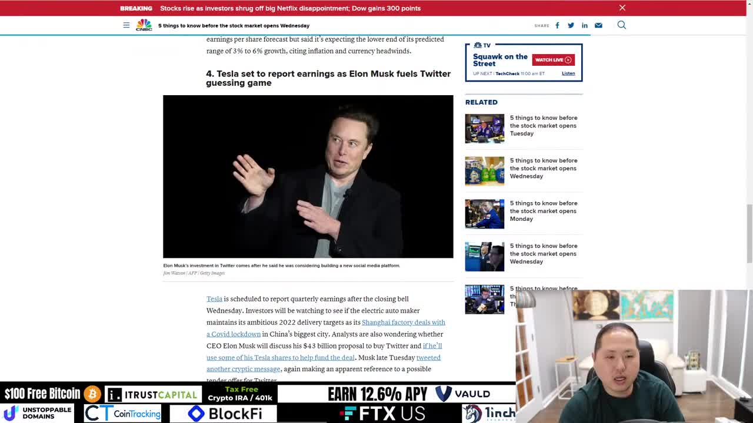Screen dimensions: 753x423
Task: Click the Elon Musk article photo
Action: (x=308, y=176)
